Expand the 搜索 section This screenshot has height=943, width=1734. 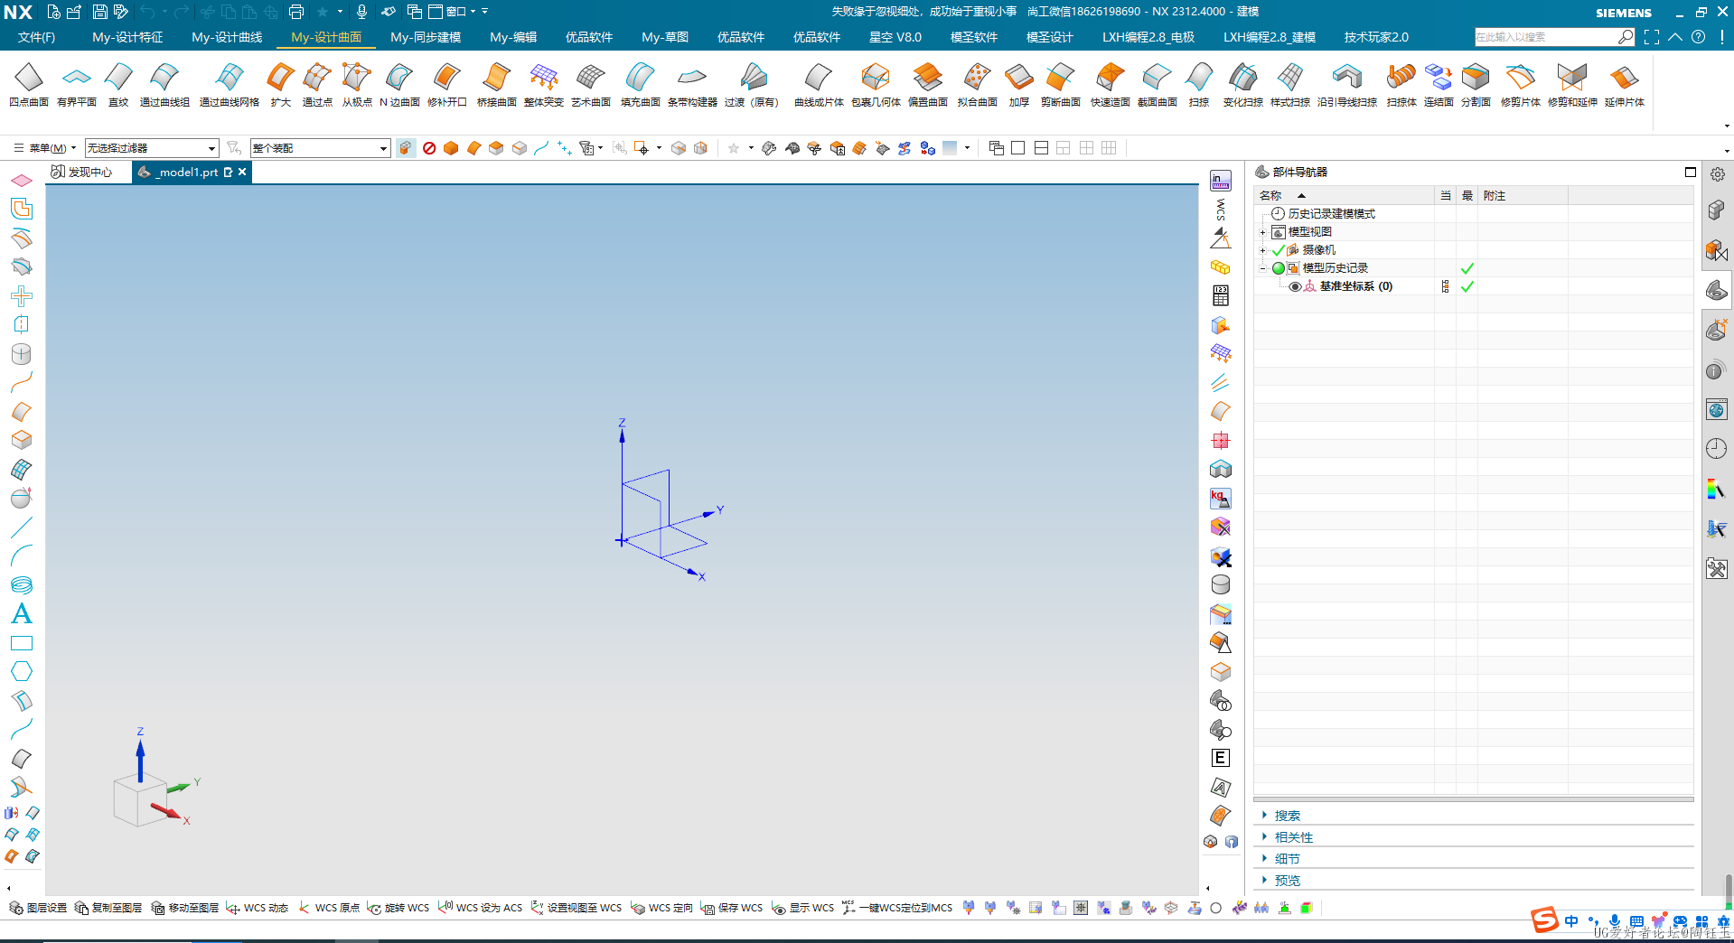coord(1264,815)
